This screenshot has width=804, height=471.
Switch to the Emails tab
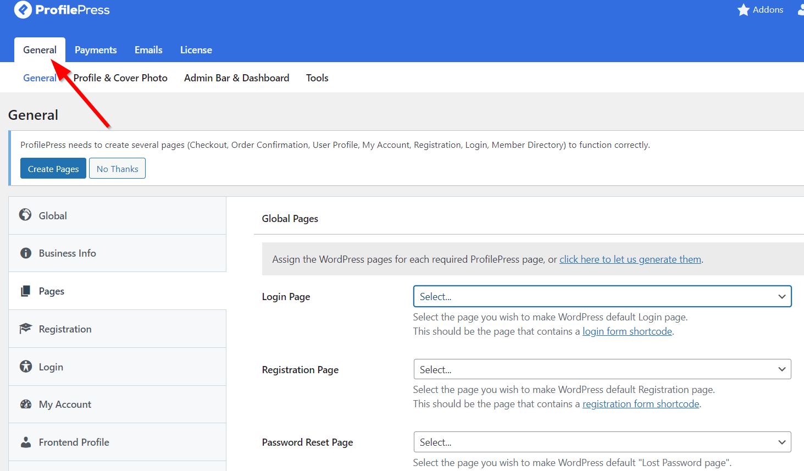point(148,50)
